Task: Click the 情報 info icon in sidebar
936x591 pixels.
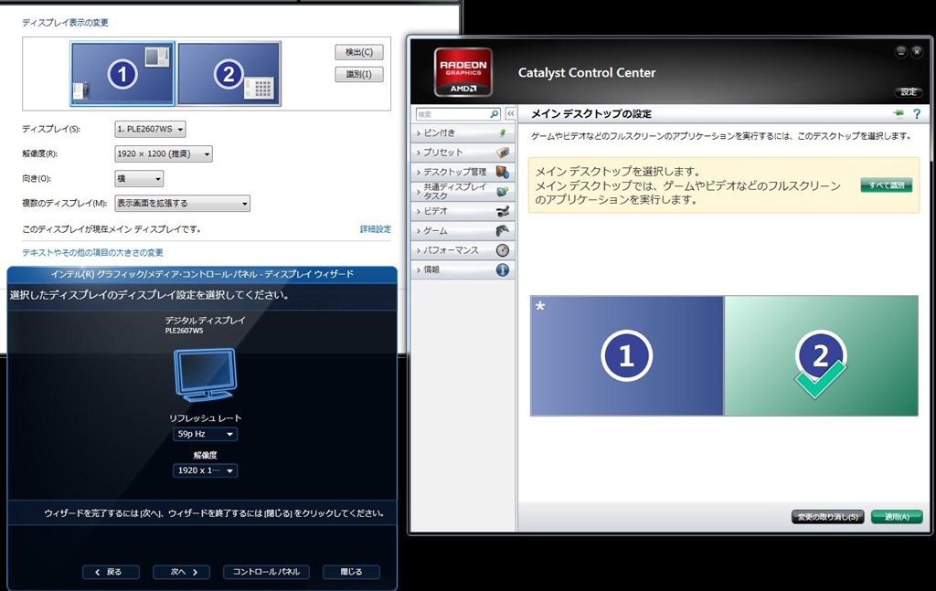Action: (502, 269)
